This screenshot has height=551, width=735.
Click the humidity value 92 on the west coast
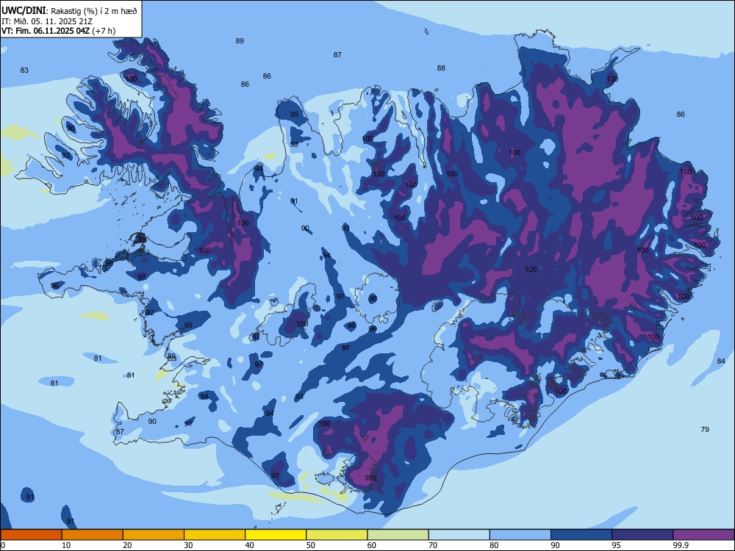(150, 312)
